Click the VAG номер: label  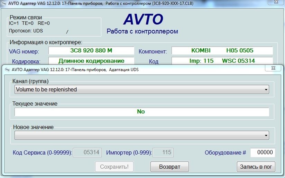pos(24,51)
